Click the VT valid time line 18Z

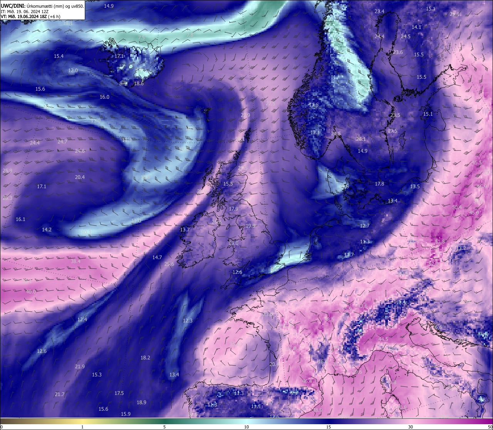[30, 17]
